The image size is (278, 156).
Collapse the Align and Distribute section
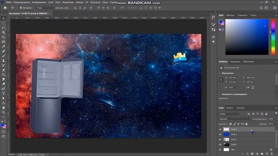[x=220, y=94]
